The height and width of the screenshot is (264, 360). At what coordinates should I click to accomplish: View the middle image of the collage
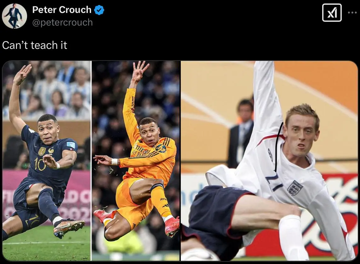(x=136, y=161)
